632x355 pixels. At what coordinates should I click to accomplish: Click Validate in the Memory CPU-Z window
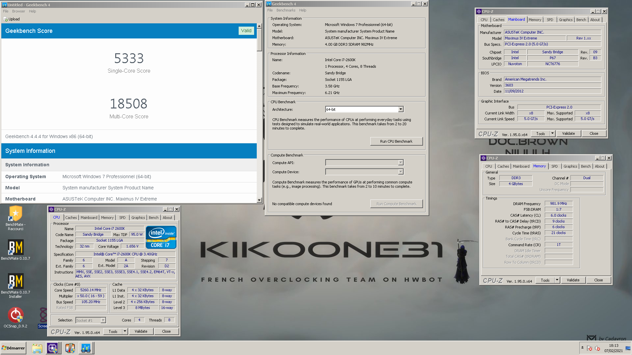[573, 280]
